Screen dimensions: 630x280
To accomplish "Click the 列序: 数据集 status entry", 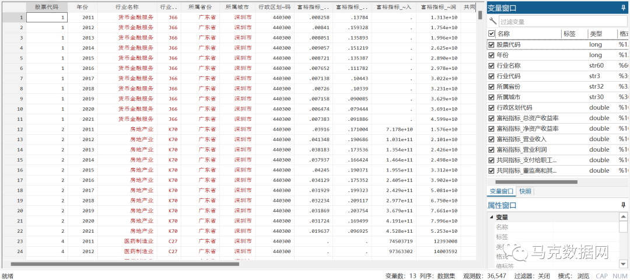I will coord(437,276).
